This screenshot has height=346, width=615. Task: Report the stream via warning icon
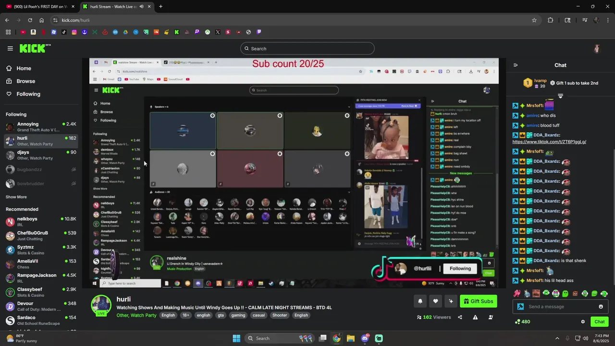pyautogui.click(x=475, y=317)
